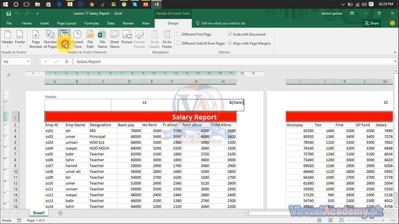Image resolution: width=399 pixels, height=224 pixels.
Task: Open Format Picture option
Action: pos(139,39)
